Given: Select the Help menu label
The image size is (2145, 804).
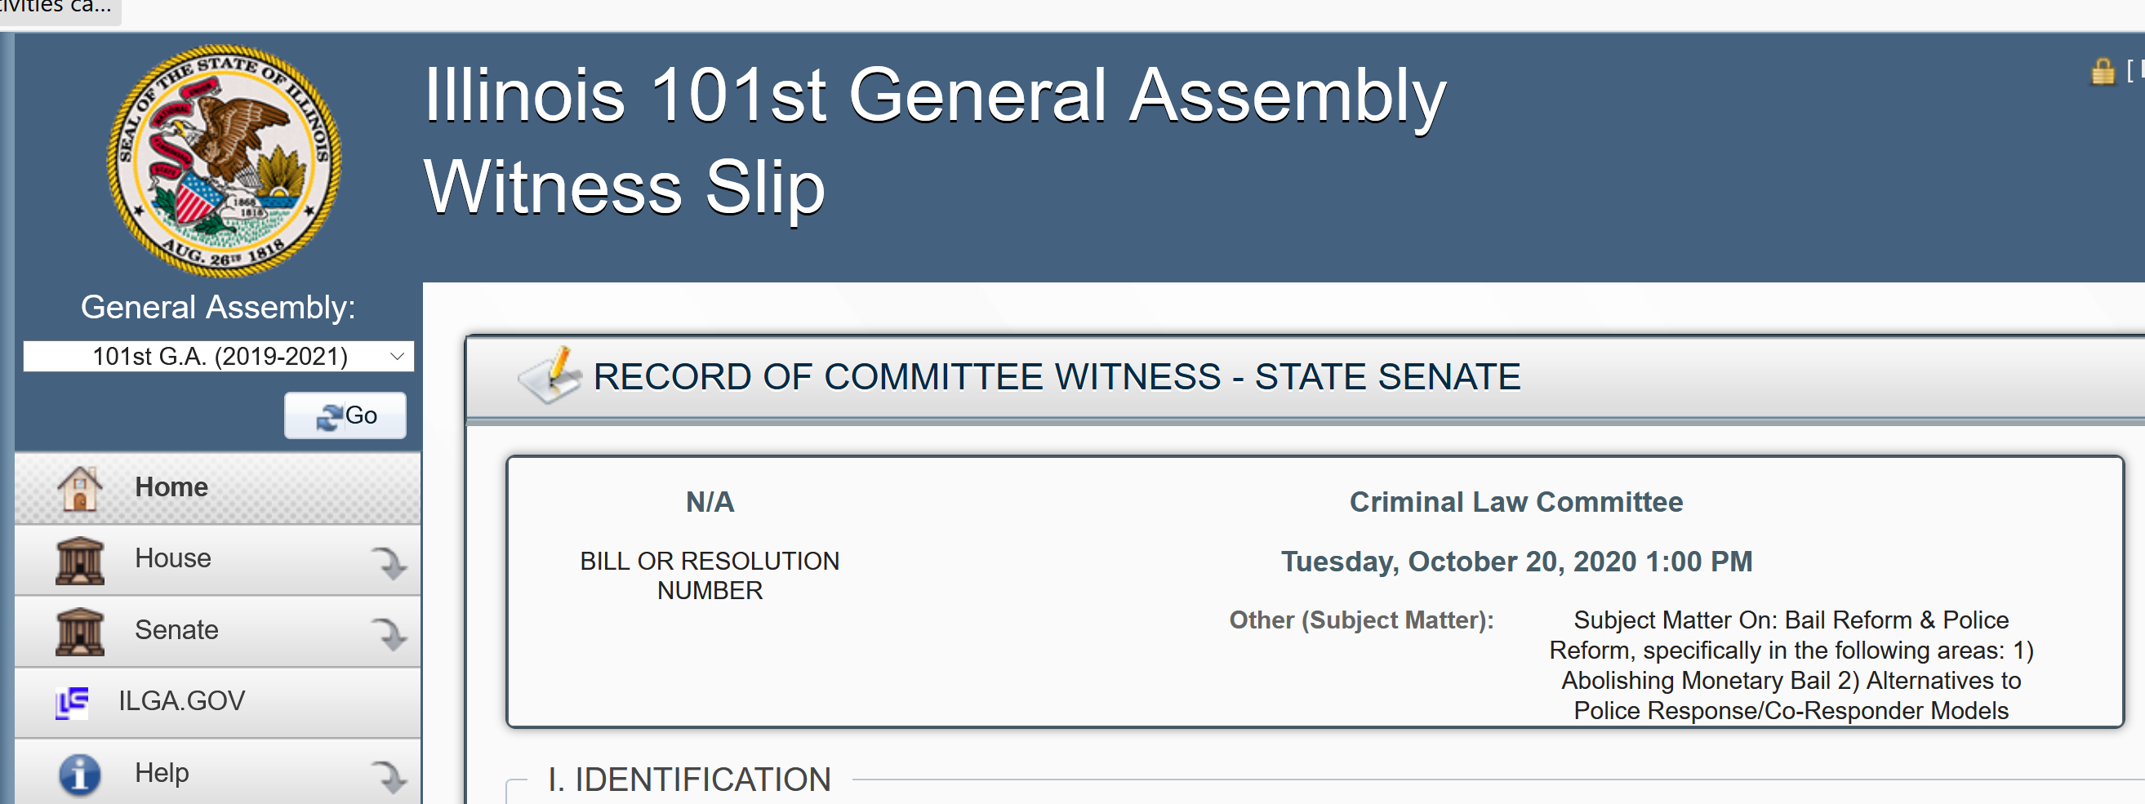Looking at the screenshot, I should [162, 772].
